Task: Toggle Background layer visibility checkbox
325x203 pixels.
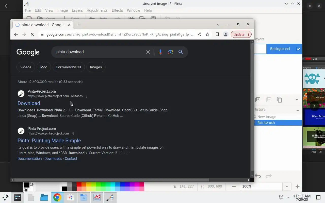Action: pyautogui.click(x=298, y=49)
